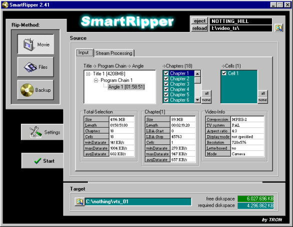Click the I:\video_ts\ source path field
This screenshot has height=227, width=293.
pyautogui.click(x=240, y=28)
